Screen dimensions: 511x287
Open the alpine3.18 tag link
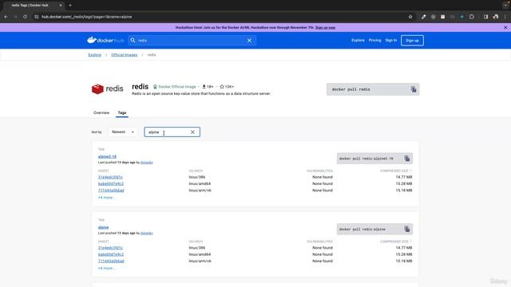click(107, 156)
